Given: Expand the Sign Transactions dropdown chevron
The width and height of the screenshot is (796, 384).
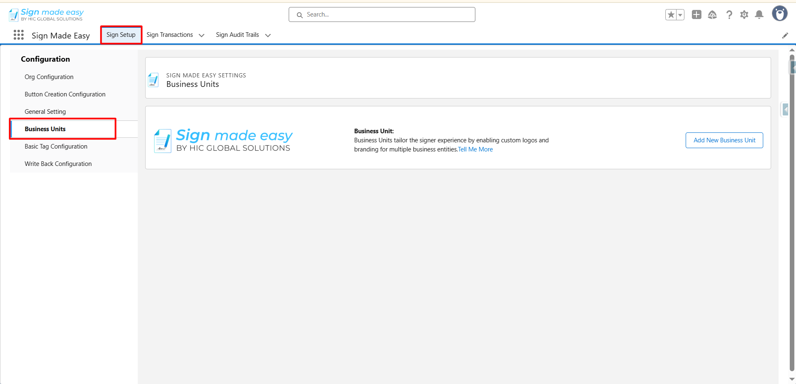Looking at the screenshot, I should pos(202,35).
